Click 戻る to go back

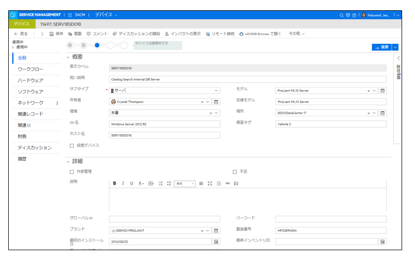pyautogui.click(x=21, y=33)
